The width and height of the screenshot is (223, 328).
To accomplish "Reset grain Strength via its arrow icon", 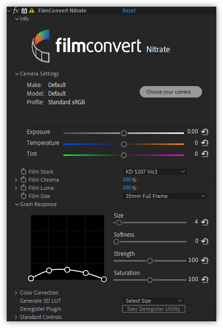I will [x=205, y=260].
